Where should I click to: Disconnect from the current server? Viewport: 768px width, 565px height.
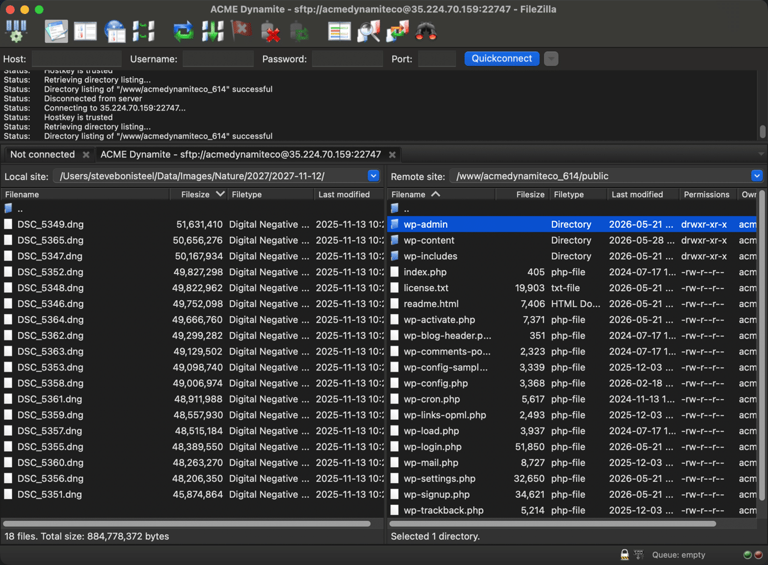tap(271, 31)
